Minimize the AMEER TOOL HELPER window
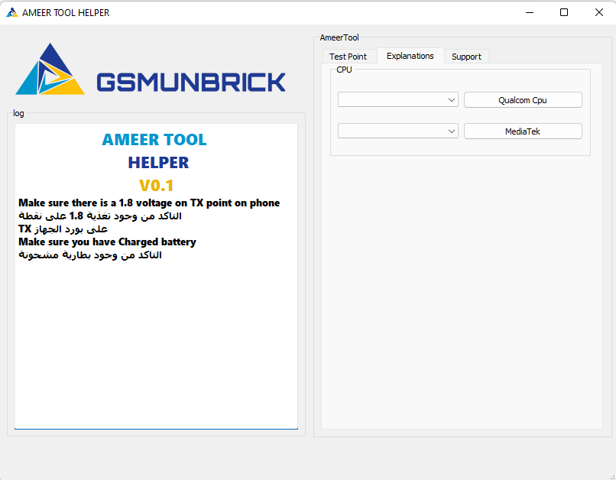The width and height of the screenshot is (616, 480). (x=530, y=12)
